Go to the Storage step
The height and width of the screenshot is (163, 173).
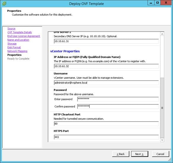point(12,44)
